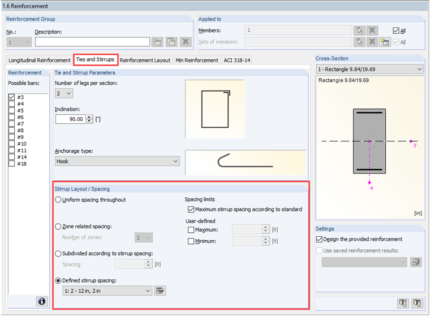
Task: Pick members graphically using the select icon
Action: (359, 30)
